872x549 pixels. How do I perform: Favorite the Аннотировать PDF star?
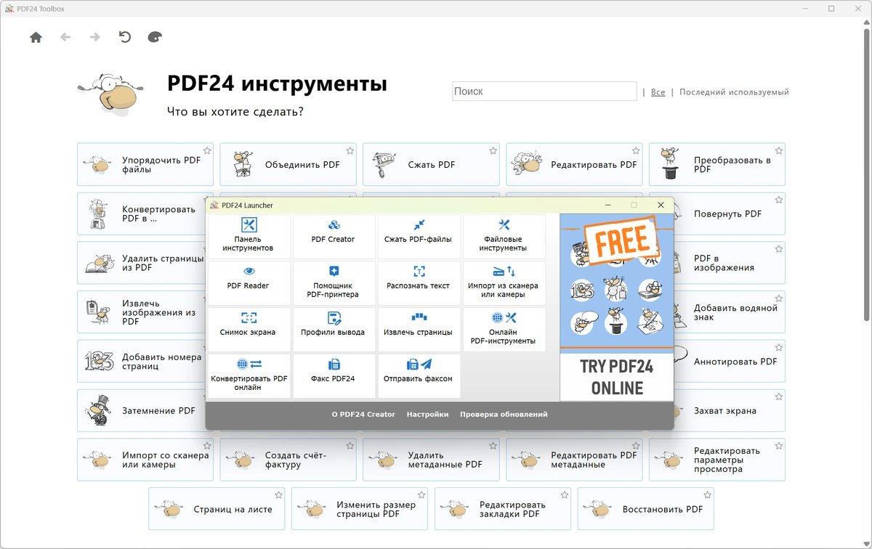pyautogui.click(x=779, y=348)
